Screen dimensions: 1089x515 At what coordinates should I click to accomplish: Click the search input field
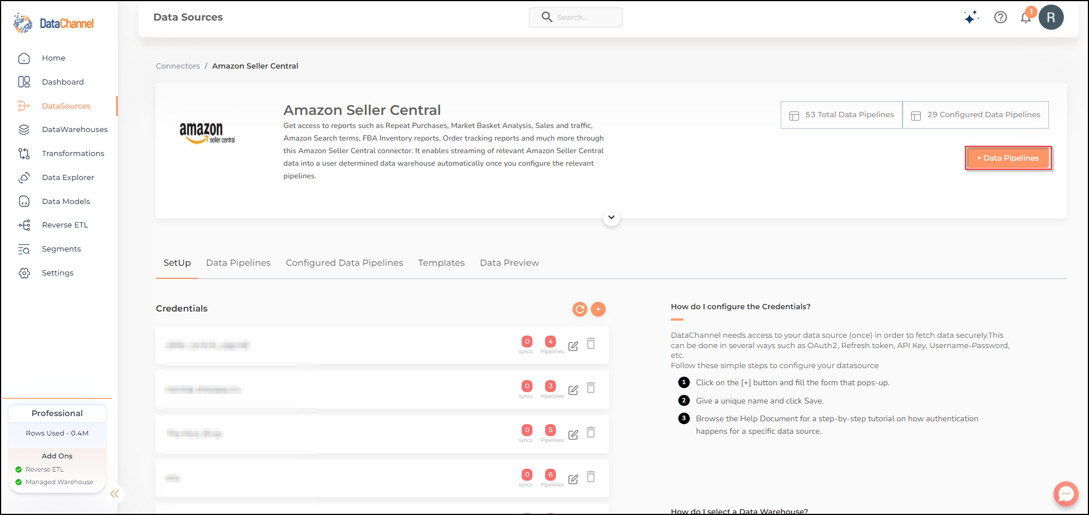pos(576,17)
